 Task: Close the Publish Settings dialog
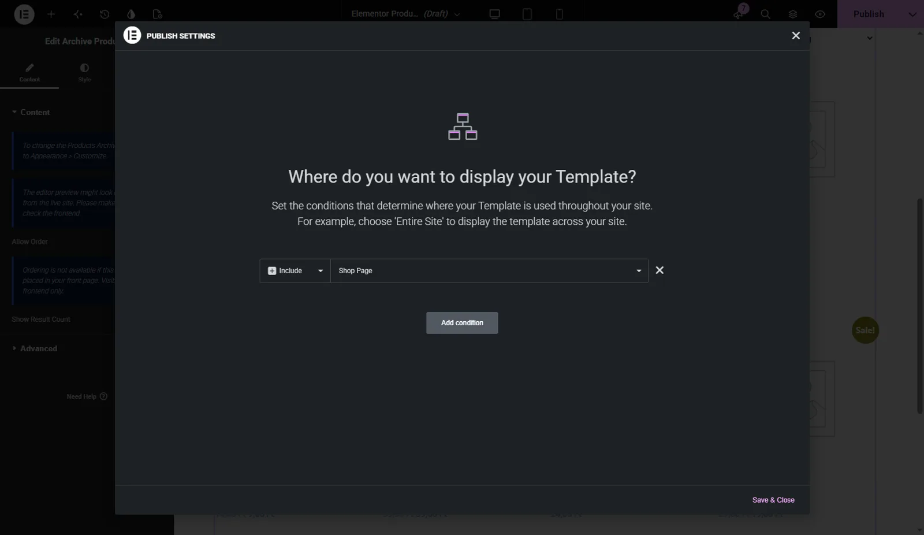pyautogui.click(x=796, y=36)
